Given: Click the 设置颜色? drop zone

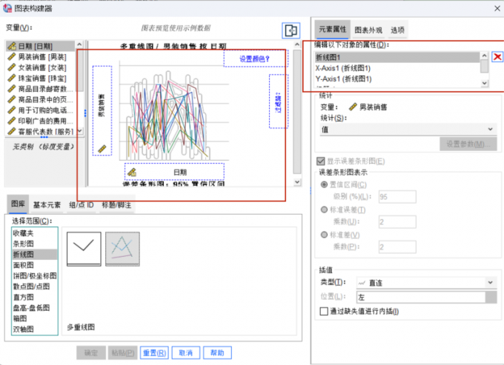Looking at the screenshot, I should click(x=255, y=58).
